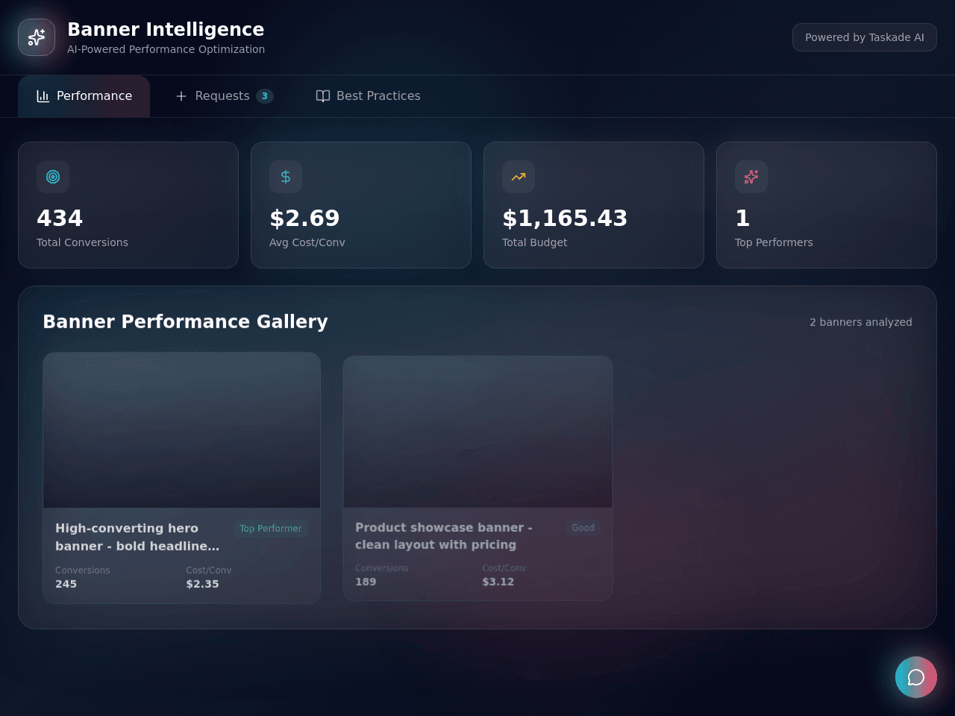The image size is (955, 716).
Task: Click the Requests notification badge showing 3
Action: coord(265,96)
